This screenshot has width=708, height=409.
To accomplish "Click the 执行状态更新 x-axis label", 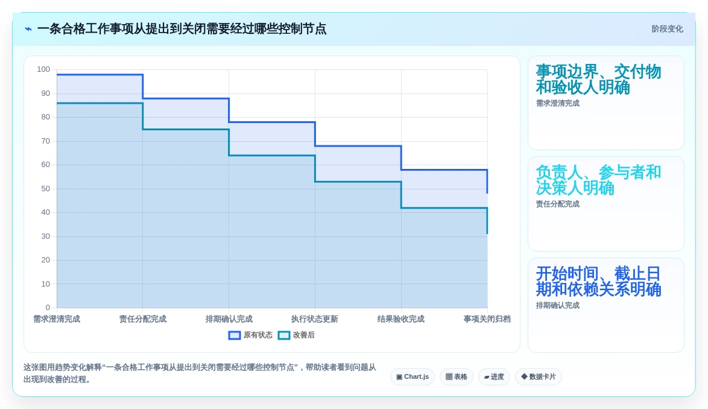I will click(x=315, y=319).
